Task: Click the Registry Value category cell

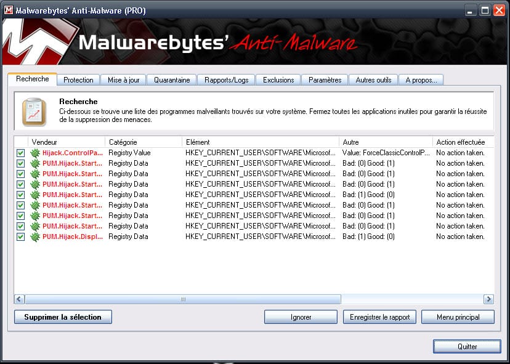Action: click(129, 153)
